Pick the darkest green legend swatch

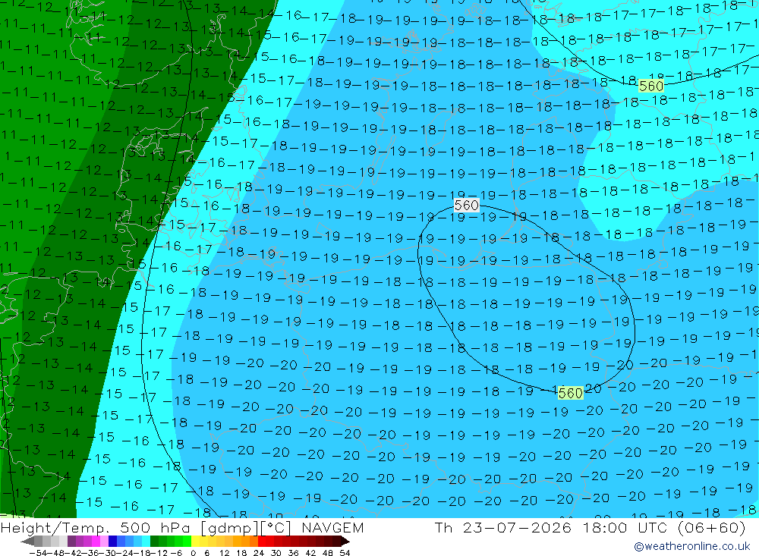(154, 541)
